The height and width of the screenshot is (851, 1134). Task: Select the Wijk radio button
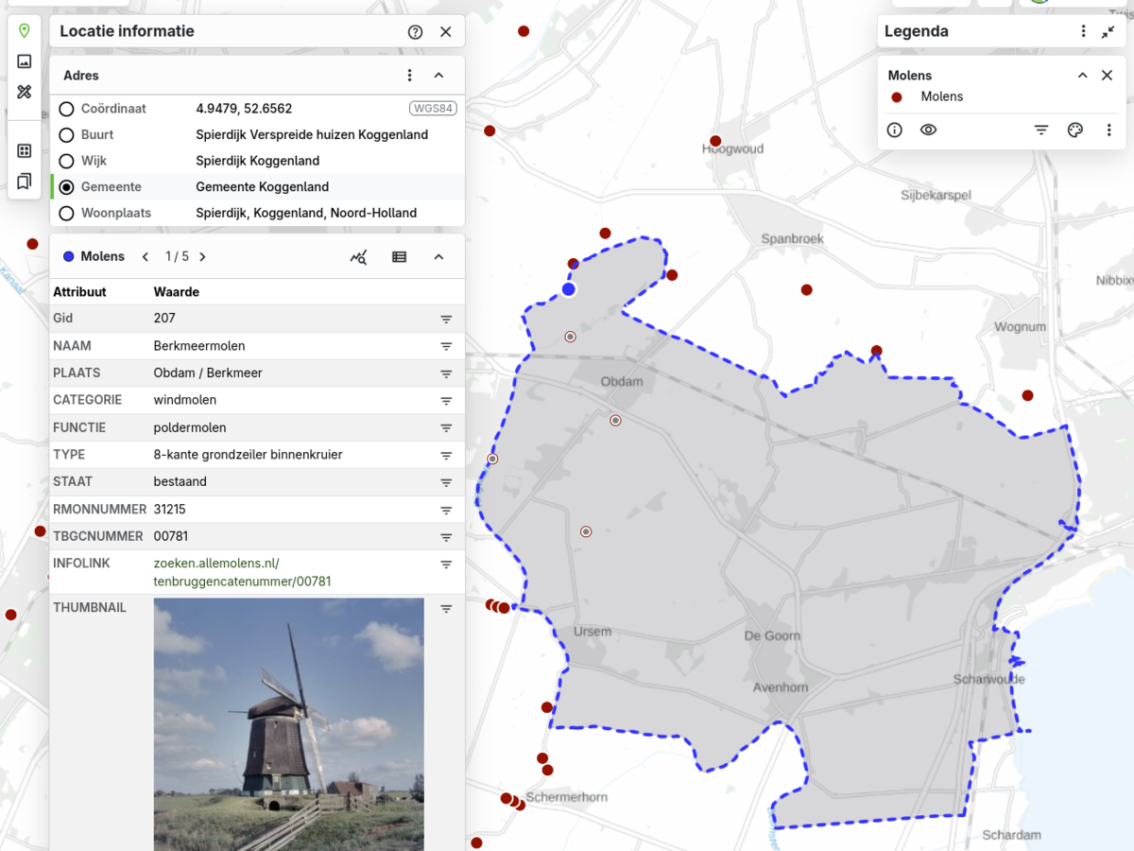coord(66,161)
